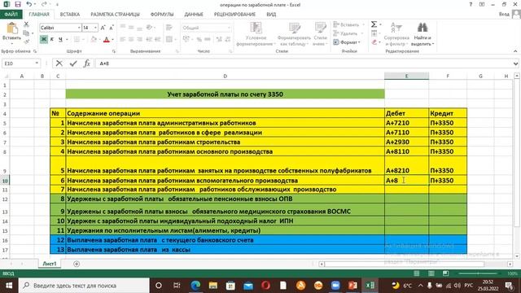
Task: Collapse the ribbon with arrow icon
Action: click(x=515, y=51)
